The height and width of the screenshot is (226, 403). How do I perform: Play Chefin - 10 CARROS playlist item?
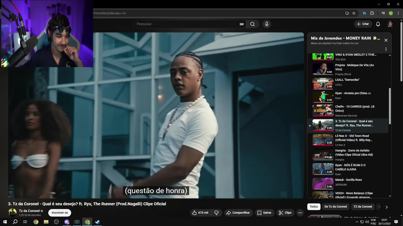[348, 110]
